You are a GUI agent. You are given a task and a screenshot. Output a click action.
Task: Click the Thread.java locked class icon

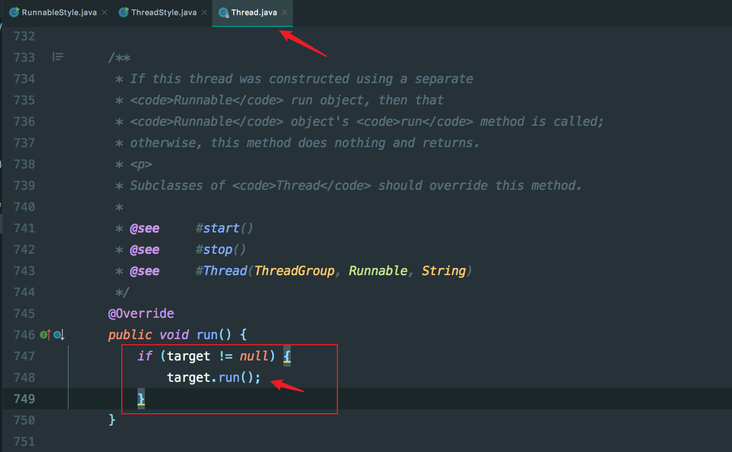coord(223,12)
